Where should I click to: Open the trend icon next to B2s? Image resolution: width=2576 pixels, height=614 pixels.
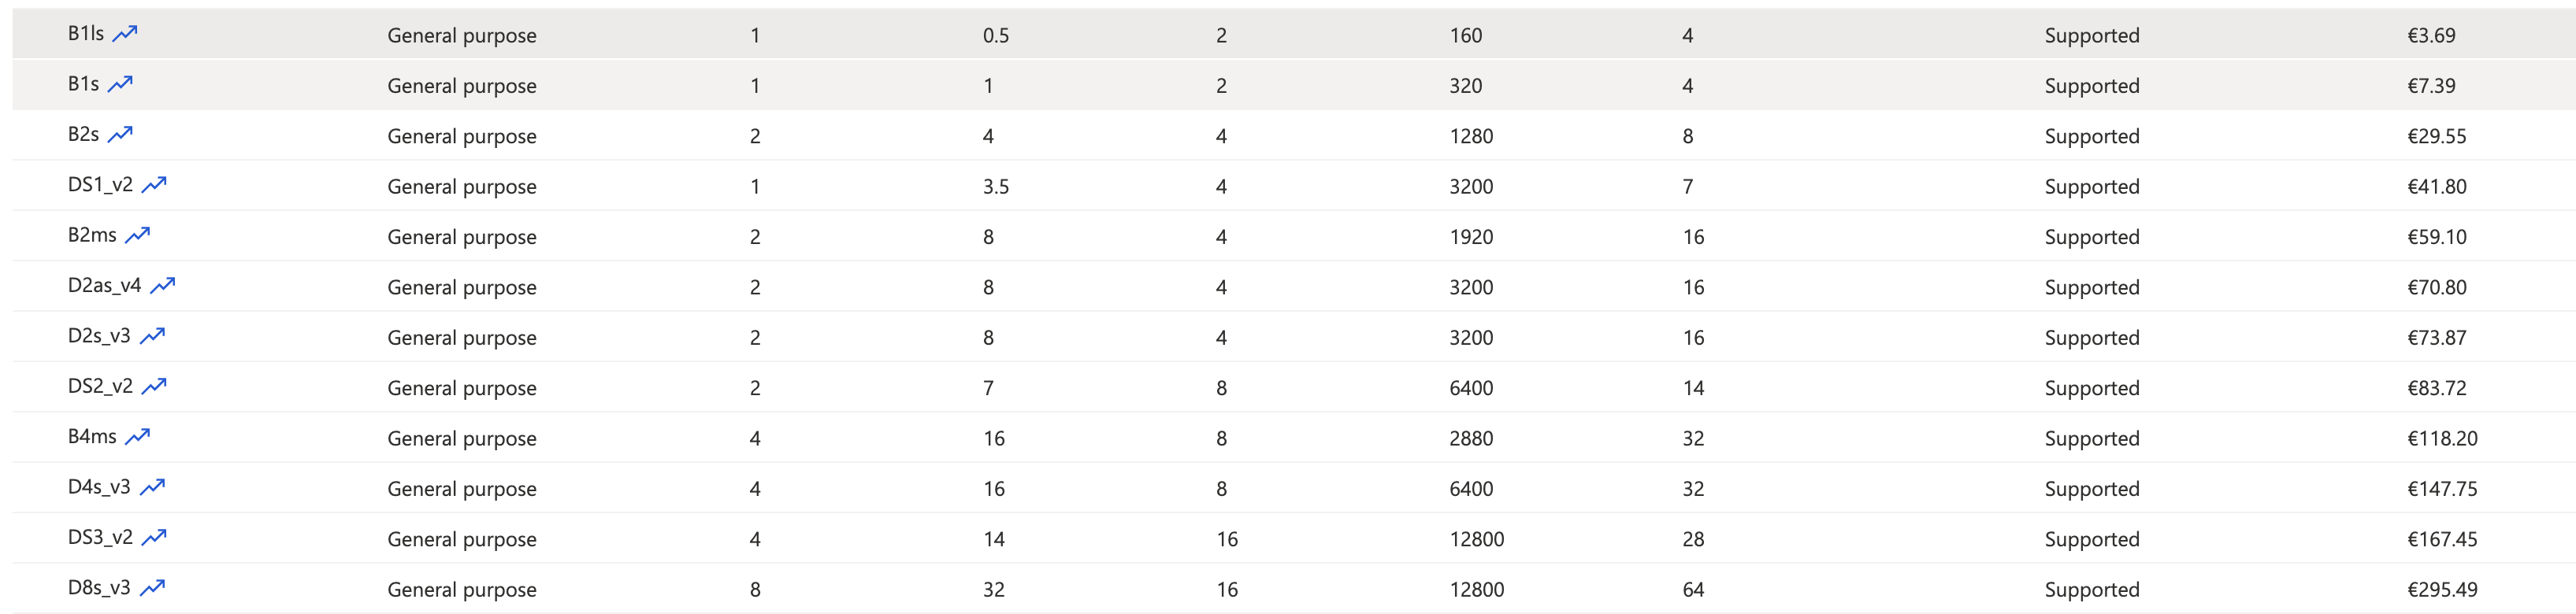120,134
